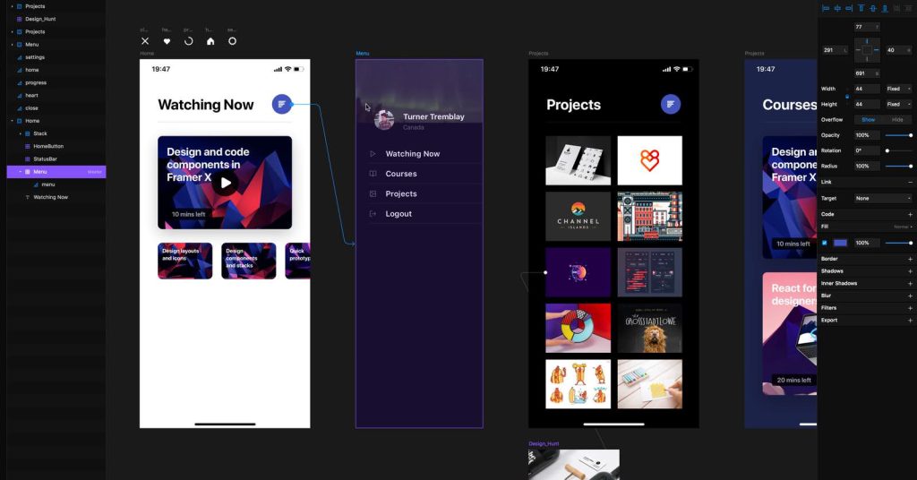Add a Shadows property with plus button
This screenshot has height=480, width=917.
point(910,271)
